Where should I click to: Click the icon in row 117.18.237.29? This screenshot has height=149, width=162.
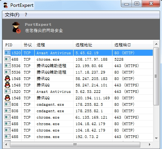[x=8, y=72]
